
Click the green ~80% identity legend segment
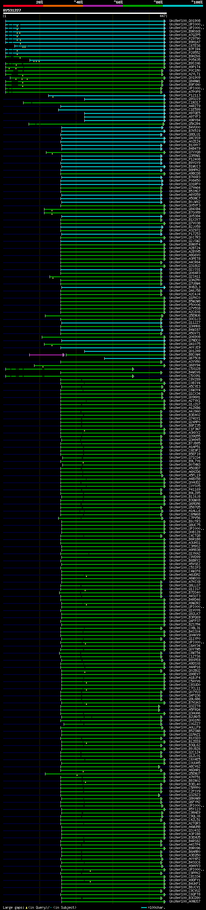pyautogui.click(x=143, y=6)
